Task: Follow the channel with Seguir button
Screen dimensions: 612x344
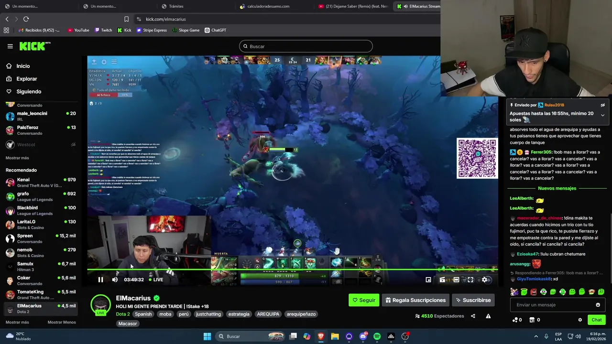Action: 364,300
